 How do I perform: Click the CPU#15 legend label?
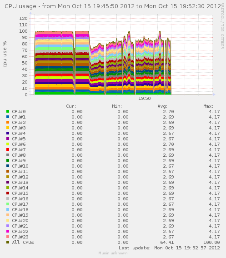pyautogui.click(x=20, y=193)
